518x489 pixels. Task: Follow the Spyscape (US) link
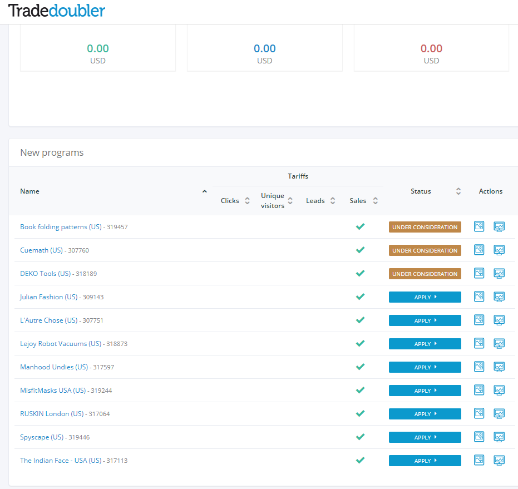coord(42,437)
